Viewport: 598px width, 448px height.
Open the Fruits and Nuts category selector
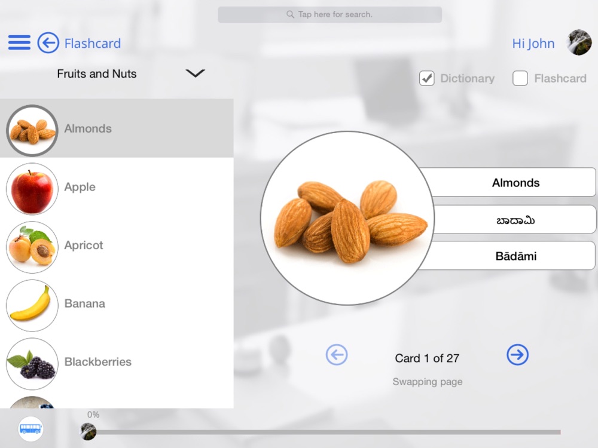131,73
